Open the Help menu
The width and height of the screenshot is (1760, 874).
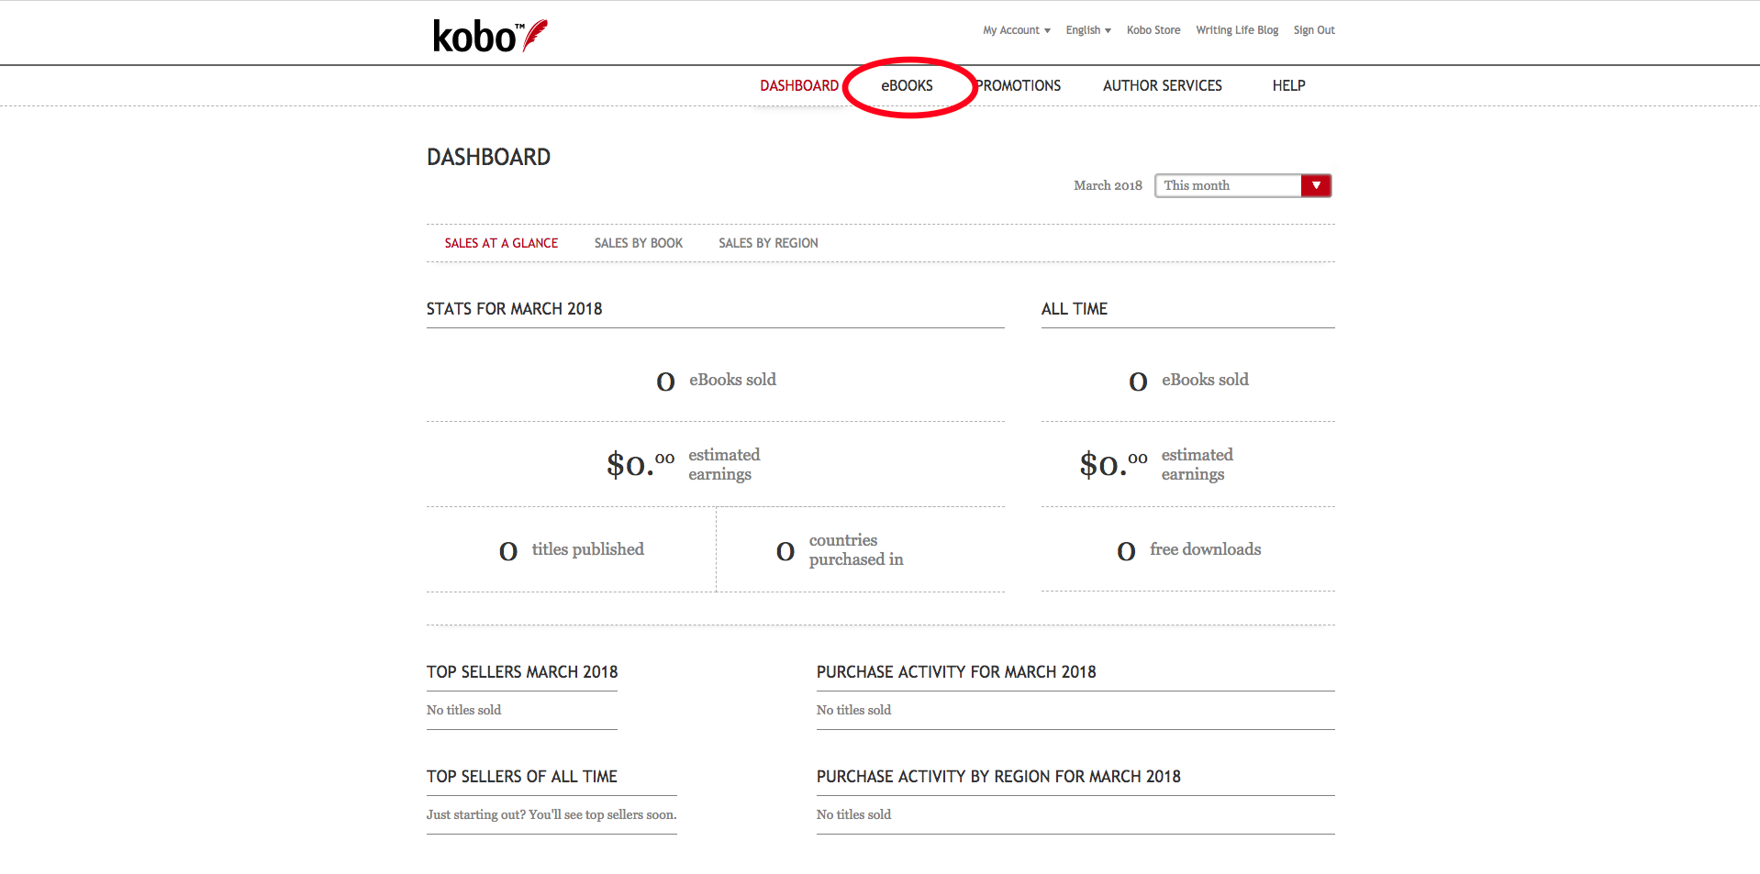click(1287, 85)
